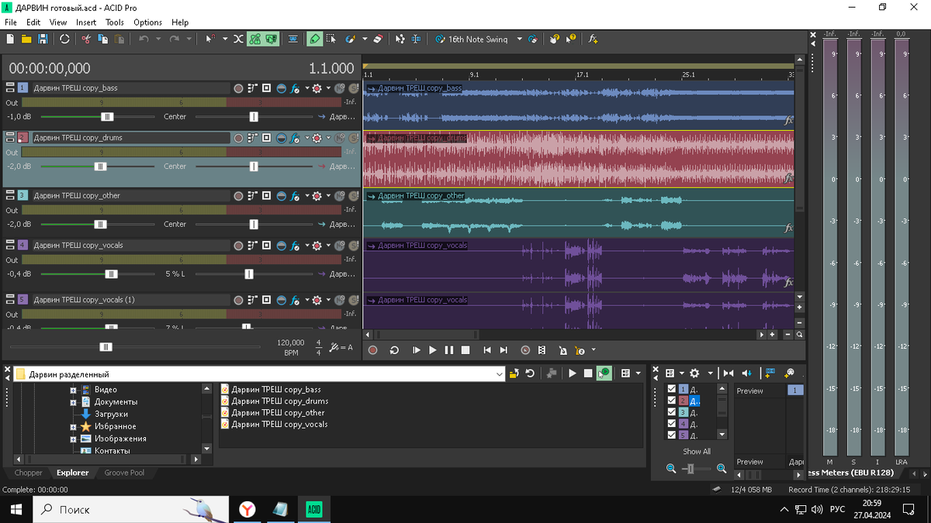Zoom out using the mixer magnifier minus

coord(671,469)
